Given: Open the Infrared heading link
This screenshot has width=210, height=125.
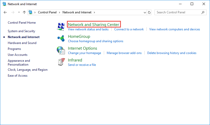Looking at the screenshot, I should [75, 60].
